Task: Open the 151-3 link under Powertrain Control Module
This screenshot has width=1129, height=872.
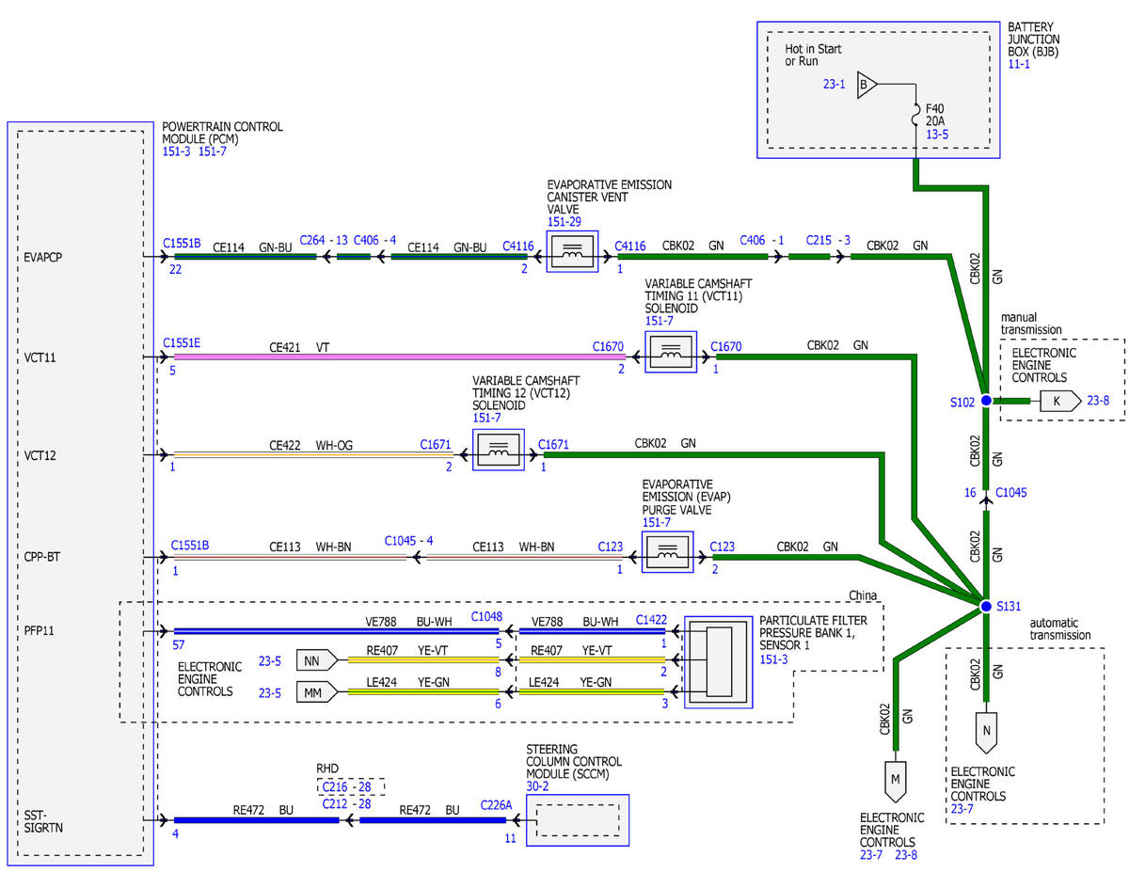Action: (x=177, y=152)
